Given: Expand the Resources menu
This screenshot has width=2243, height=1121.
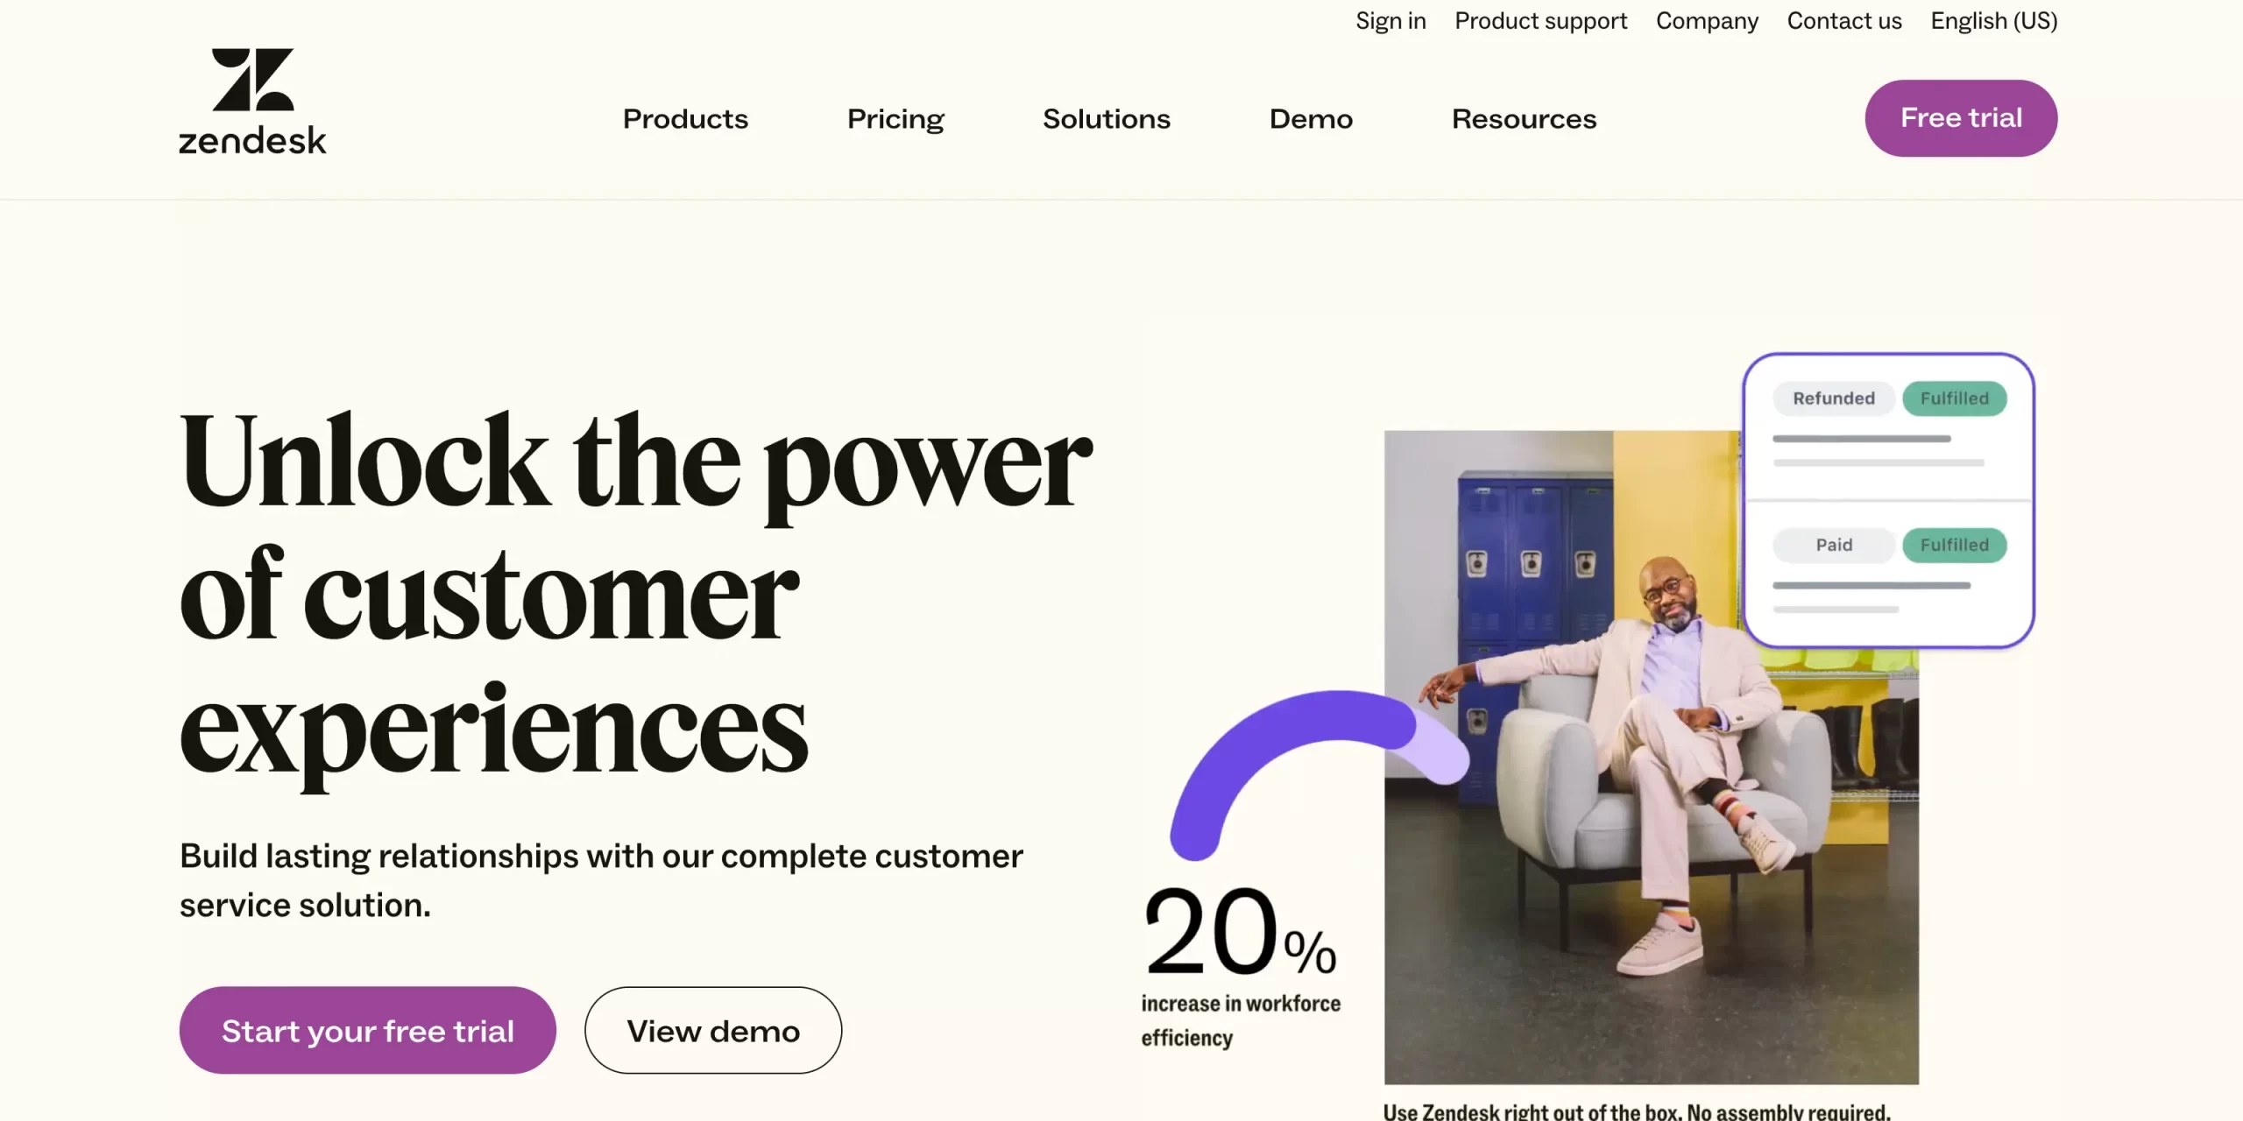Looking at the screenshot, I should [x=1524, y=119].
